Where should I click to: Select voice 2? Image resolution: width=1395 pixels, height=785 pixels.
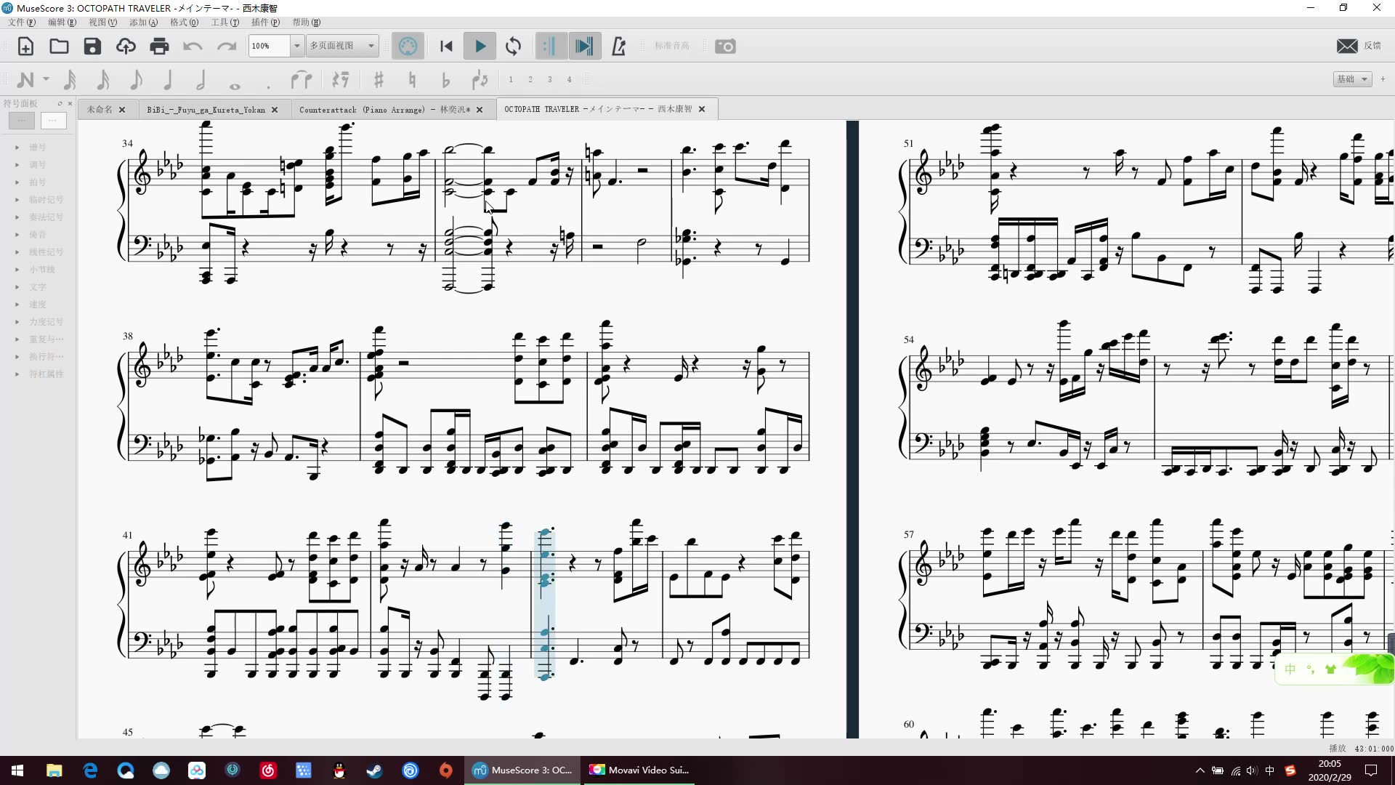click(530, 79)
